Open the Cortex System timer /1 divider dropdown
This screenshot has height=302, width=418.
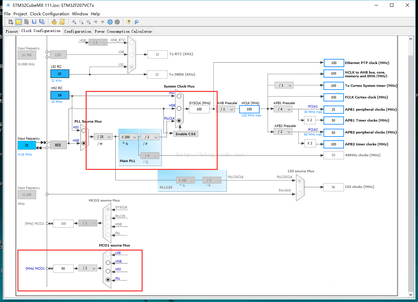284,85
